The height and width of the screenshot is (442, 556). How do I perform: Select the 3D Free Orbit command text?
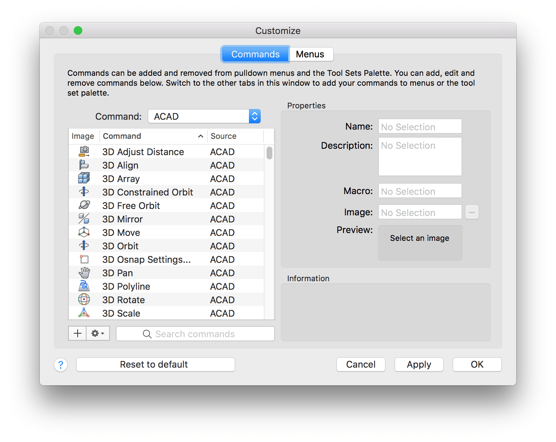click(x=131, y=206)
